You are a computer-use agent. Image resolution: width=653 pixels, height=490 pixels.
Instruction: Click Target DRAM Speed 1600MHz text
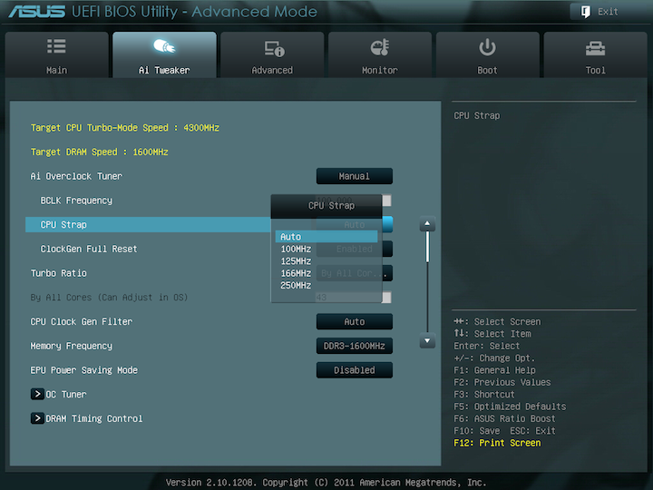tap(99, 152)
